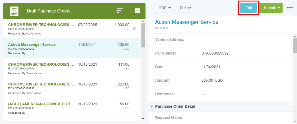297x124 pixels.
Task: Open the PDF dropdown menu
Action: (164, 8)
